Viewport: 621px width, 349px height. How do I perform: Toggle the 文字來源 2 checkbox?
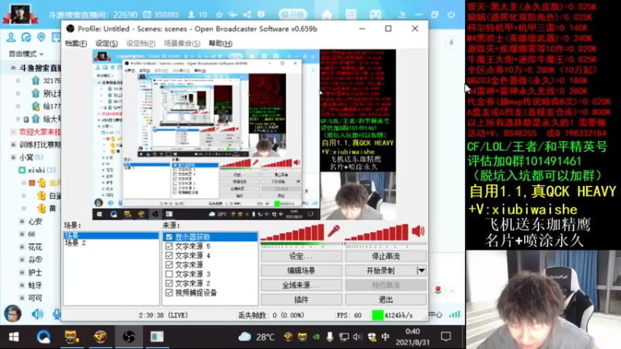coord(169,283)
